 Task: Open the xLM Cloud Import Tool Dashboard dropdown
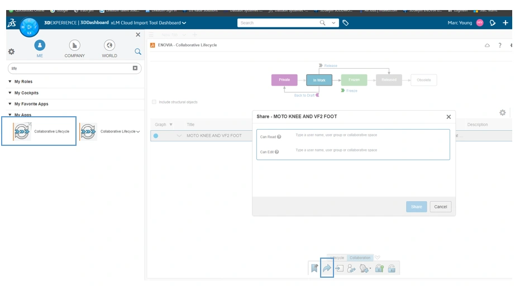tap(184, 23)
